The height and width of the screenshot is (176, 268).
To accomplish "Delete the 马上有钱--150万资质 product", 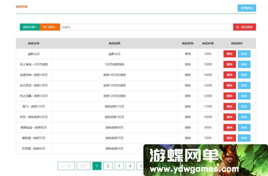I will coord(229,64).
